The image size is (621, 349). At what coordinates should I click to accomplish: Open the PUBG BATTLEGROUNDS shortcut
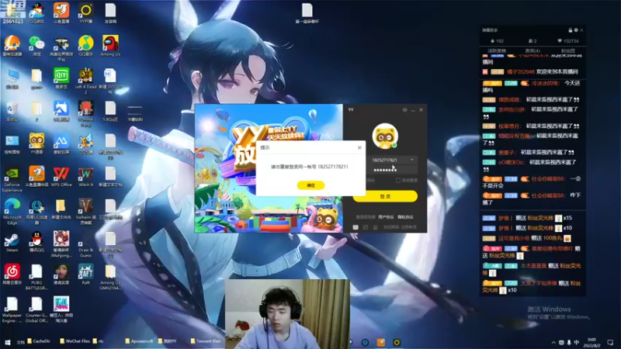[x=36, y=277]
